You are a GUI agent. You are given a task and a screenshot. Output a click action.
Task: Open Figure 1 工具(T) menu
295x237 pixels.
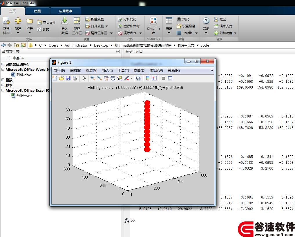(x=123, y=71)
